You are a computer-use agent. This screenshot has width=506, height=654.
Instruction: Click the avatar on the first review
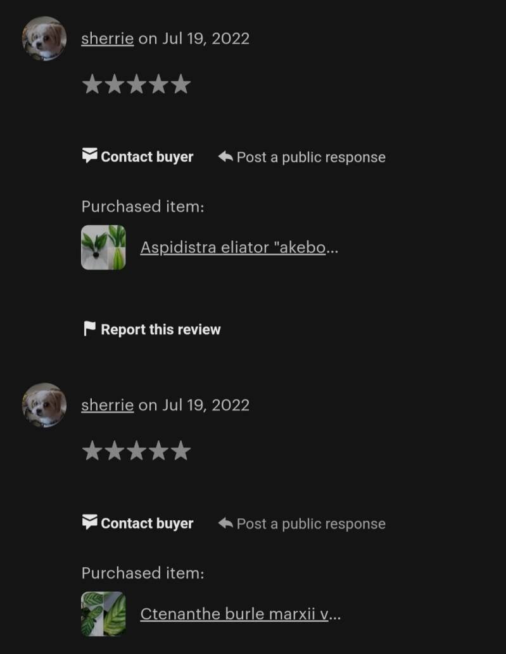(44, 38)
